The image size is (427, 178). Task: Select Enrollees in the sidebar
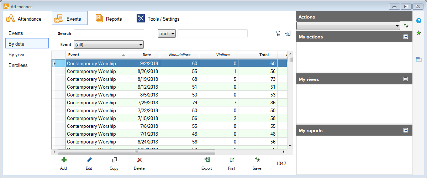tap(18, 65)
